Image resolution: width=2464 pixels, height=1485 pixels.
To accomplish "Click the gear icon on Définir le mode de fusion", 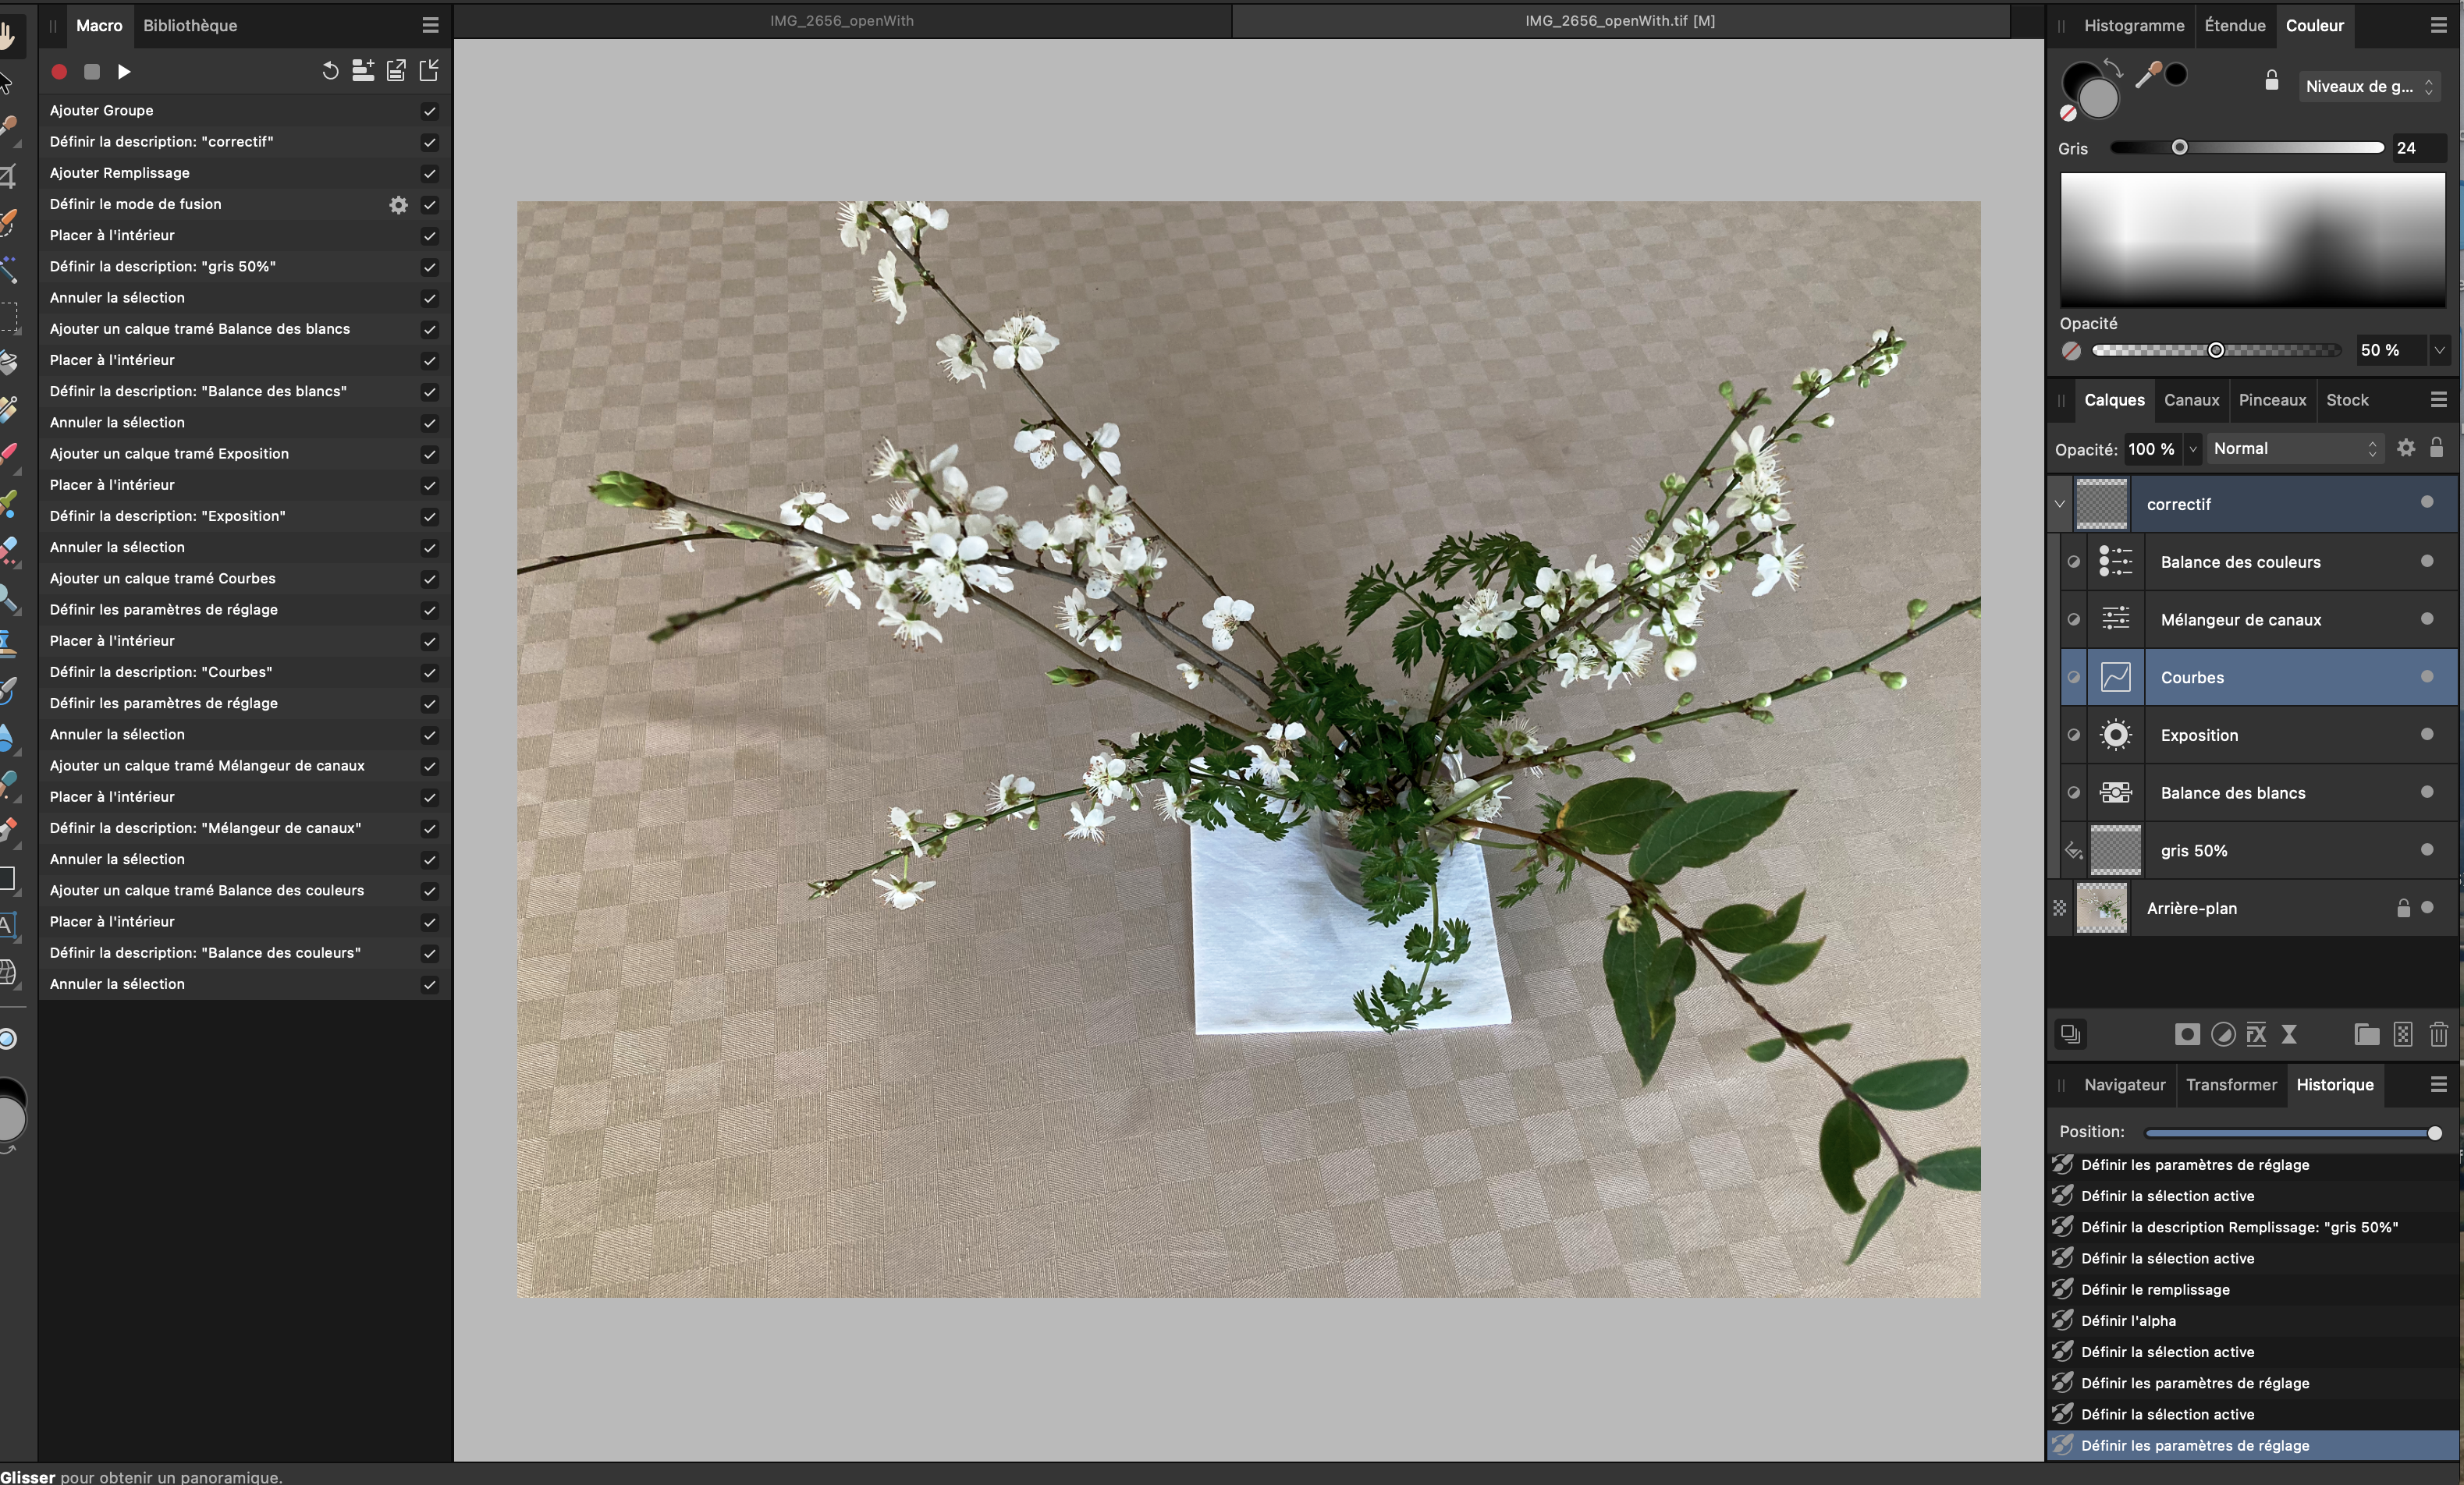I will pos(398,205).
